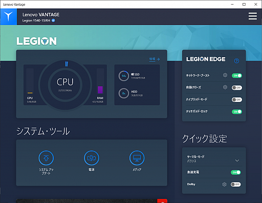Image resolution: width=262 pixels, height=203 pixels.
Task: Click the 情報 details link with arrow
Action: pyautogui.click(x=155, y=59)
